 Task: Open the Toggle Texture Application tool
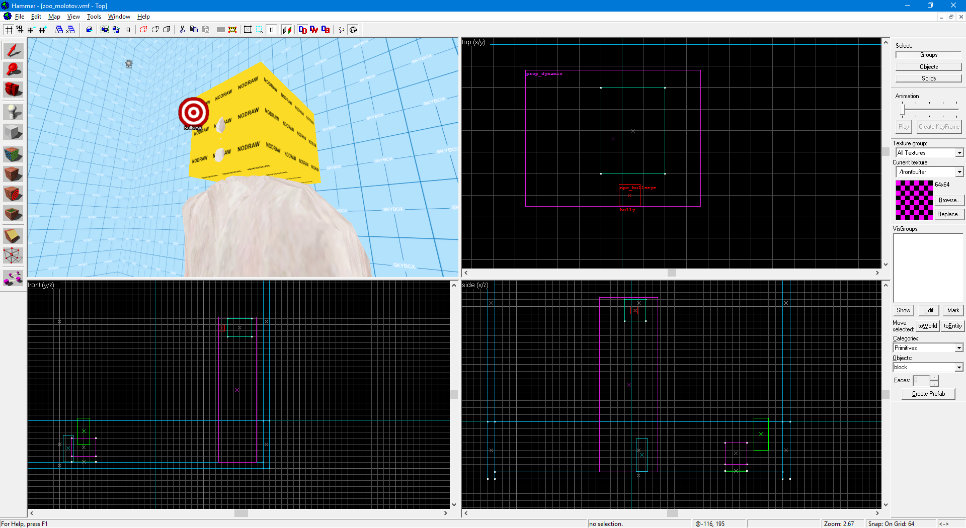(x=13, y=154)
